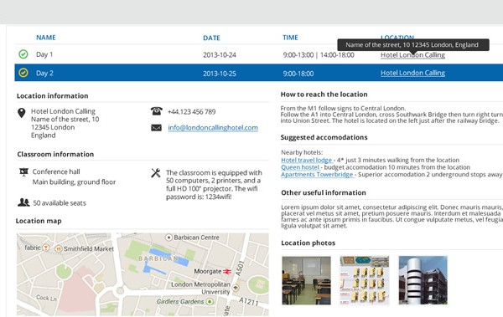Click the people icon by 50 available seats

click(x=23, y=202)
